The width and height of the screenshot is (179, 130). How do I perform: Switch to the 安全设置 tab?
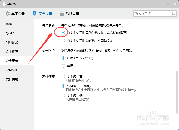[43, 14]
